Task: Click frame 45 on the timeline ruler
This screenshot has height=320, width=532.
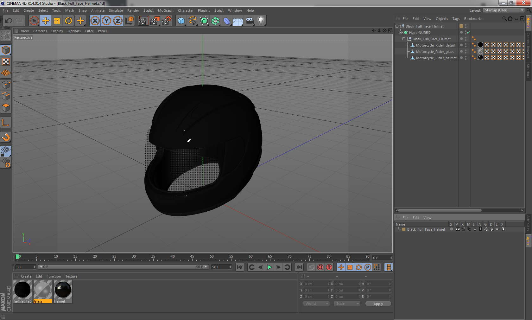Action: [x=192, y=257]
